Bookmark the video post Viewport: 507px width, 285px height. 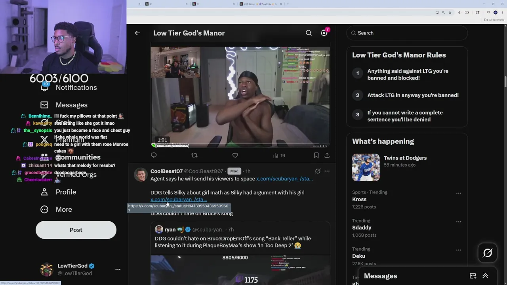tap(316, 156)
